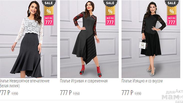The height and width of the screenshot is (103, 183).
Task: Open photo of grey dress with red boots
Action: tap(89, 39)
